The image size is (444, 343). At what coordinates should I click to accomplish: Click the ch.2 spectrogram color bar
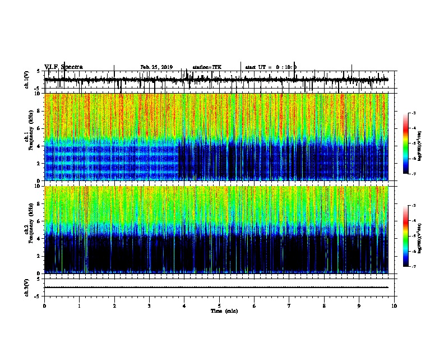pyautogui.click(x=405, y=236)
